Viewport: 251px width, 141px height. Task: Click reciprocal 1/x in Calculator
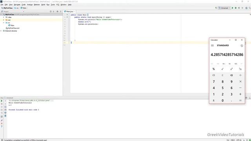(x=240, y=69)
